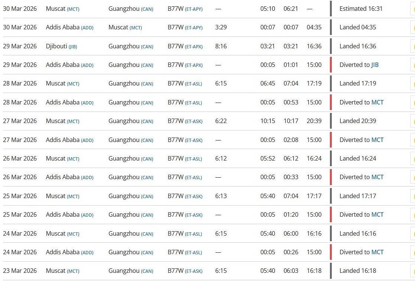Open ET-APY on 30 Mar Addis Ababa flight
The height and width of the screenshot is (281, 415).
tap(194, 28)
